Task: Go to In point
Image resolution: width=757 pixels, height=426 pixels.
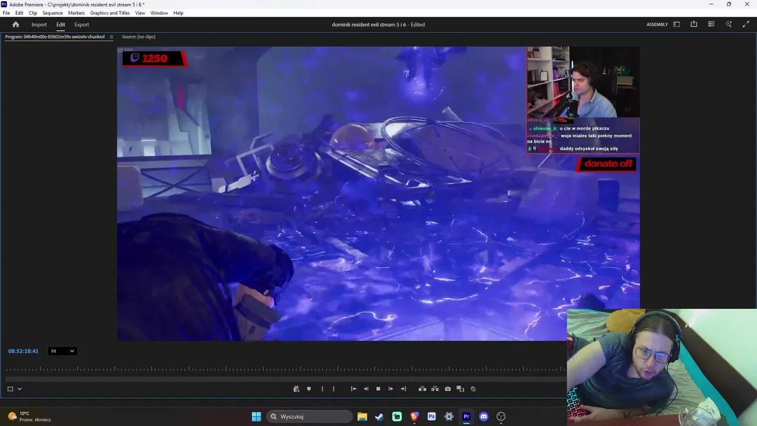Action: [354, 389]
